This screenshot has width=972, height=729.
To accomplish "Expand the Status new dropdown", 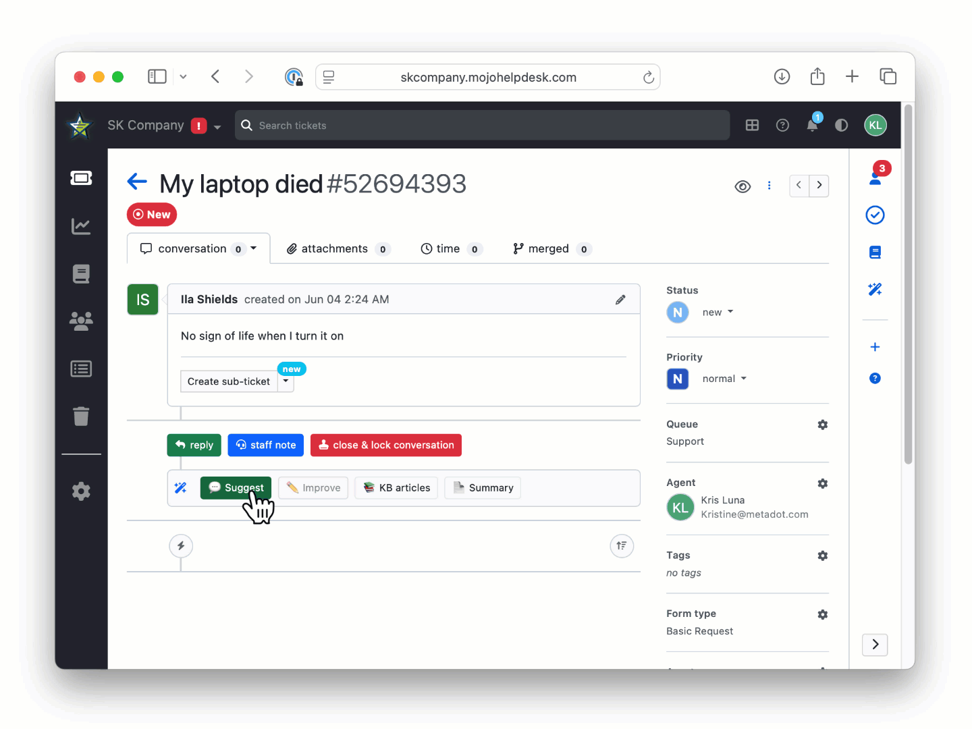I will 717,313.
